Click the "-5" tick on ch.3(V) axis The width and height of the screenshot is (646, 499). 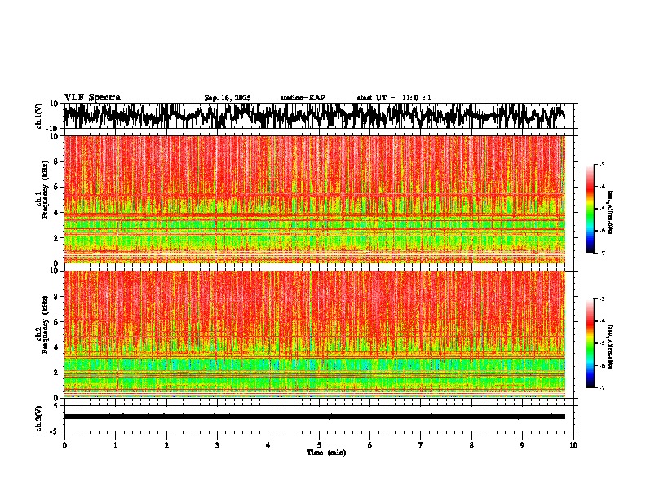pyautogui.click(x=55, y=431)
